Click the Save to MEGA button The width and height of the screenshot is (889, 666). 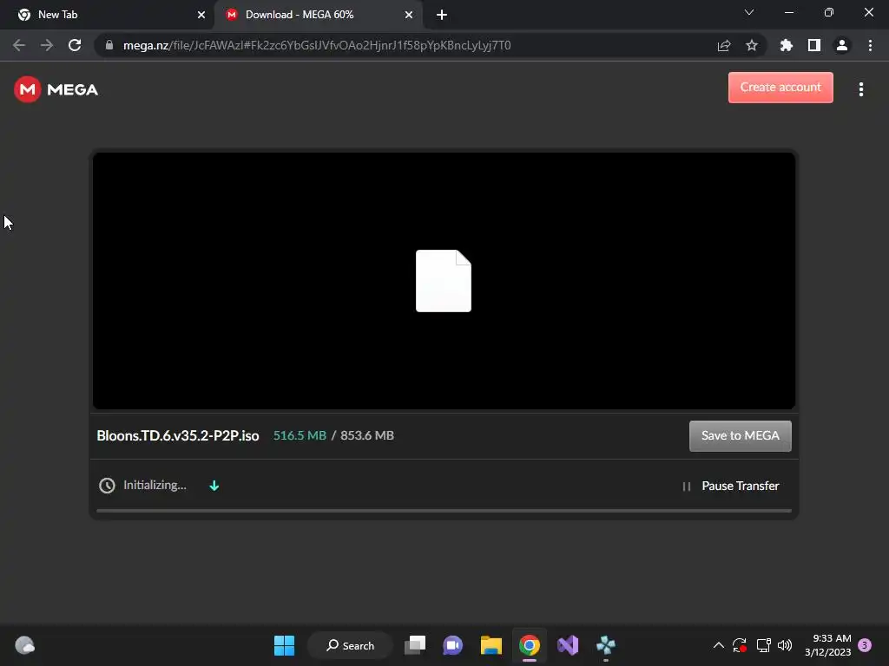(x=740, y=435)
